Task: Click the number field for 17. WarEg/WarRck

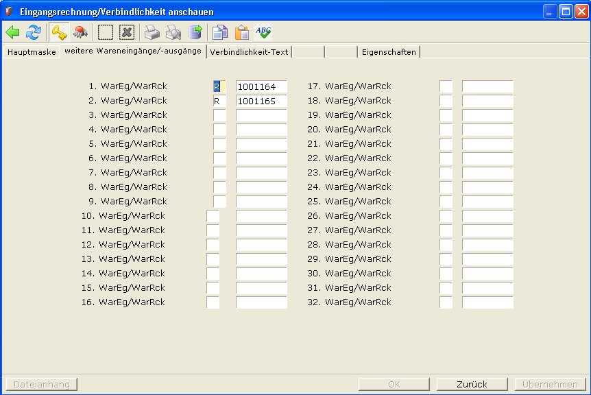Action: click(487, 86)
